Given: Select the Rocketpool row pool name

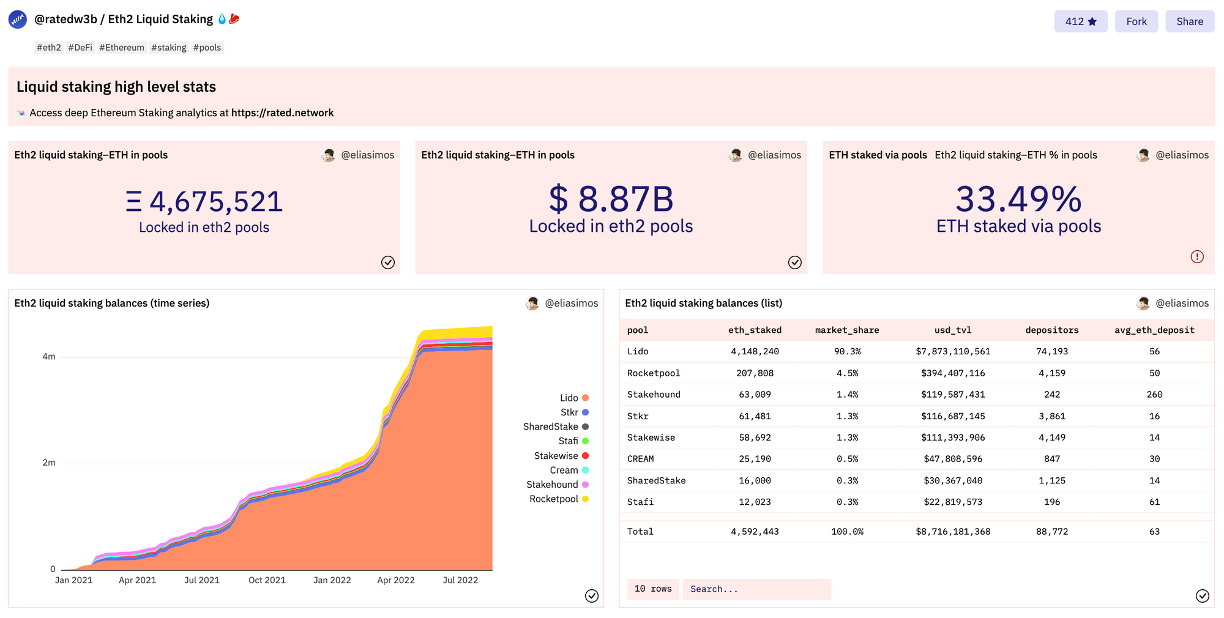Looking at the screenshot, I should [x=654, y=373].
